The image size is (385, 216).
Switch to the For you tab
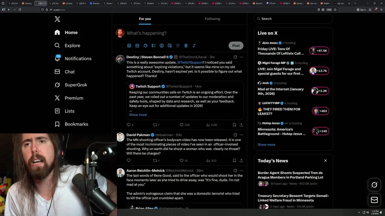click(145, 19)
